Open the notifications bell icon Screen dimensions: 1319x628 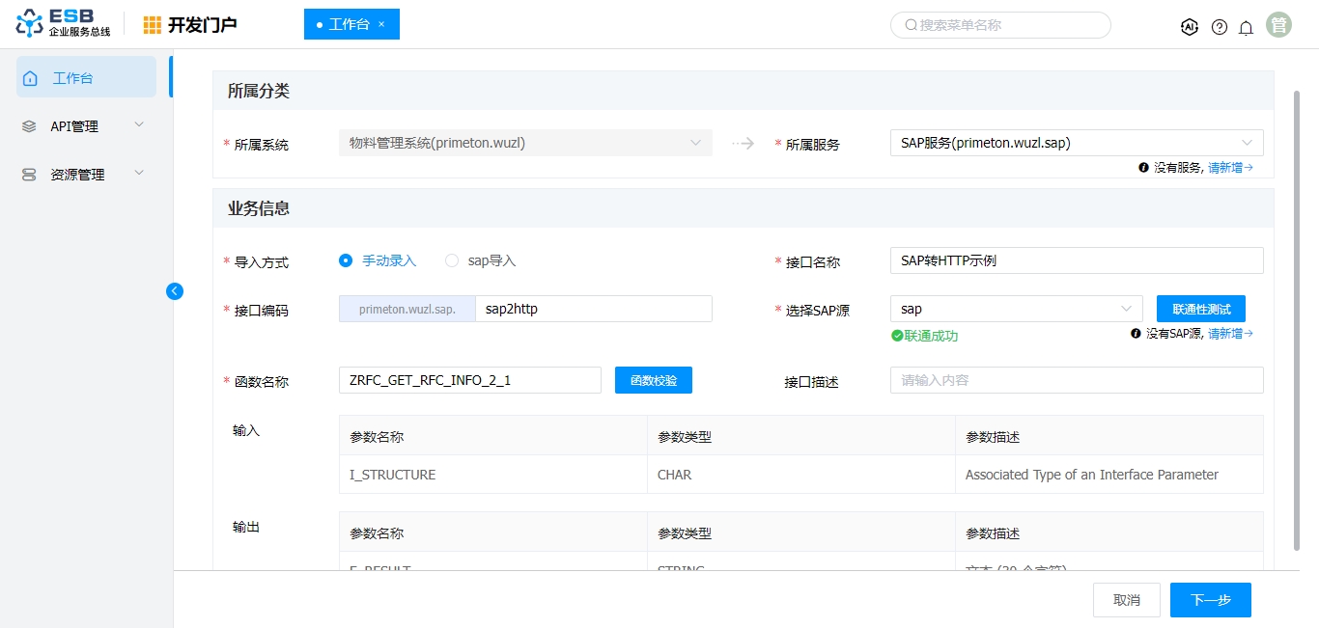[x=1246, y=27]
